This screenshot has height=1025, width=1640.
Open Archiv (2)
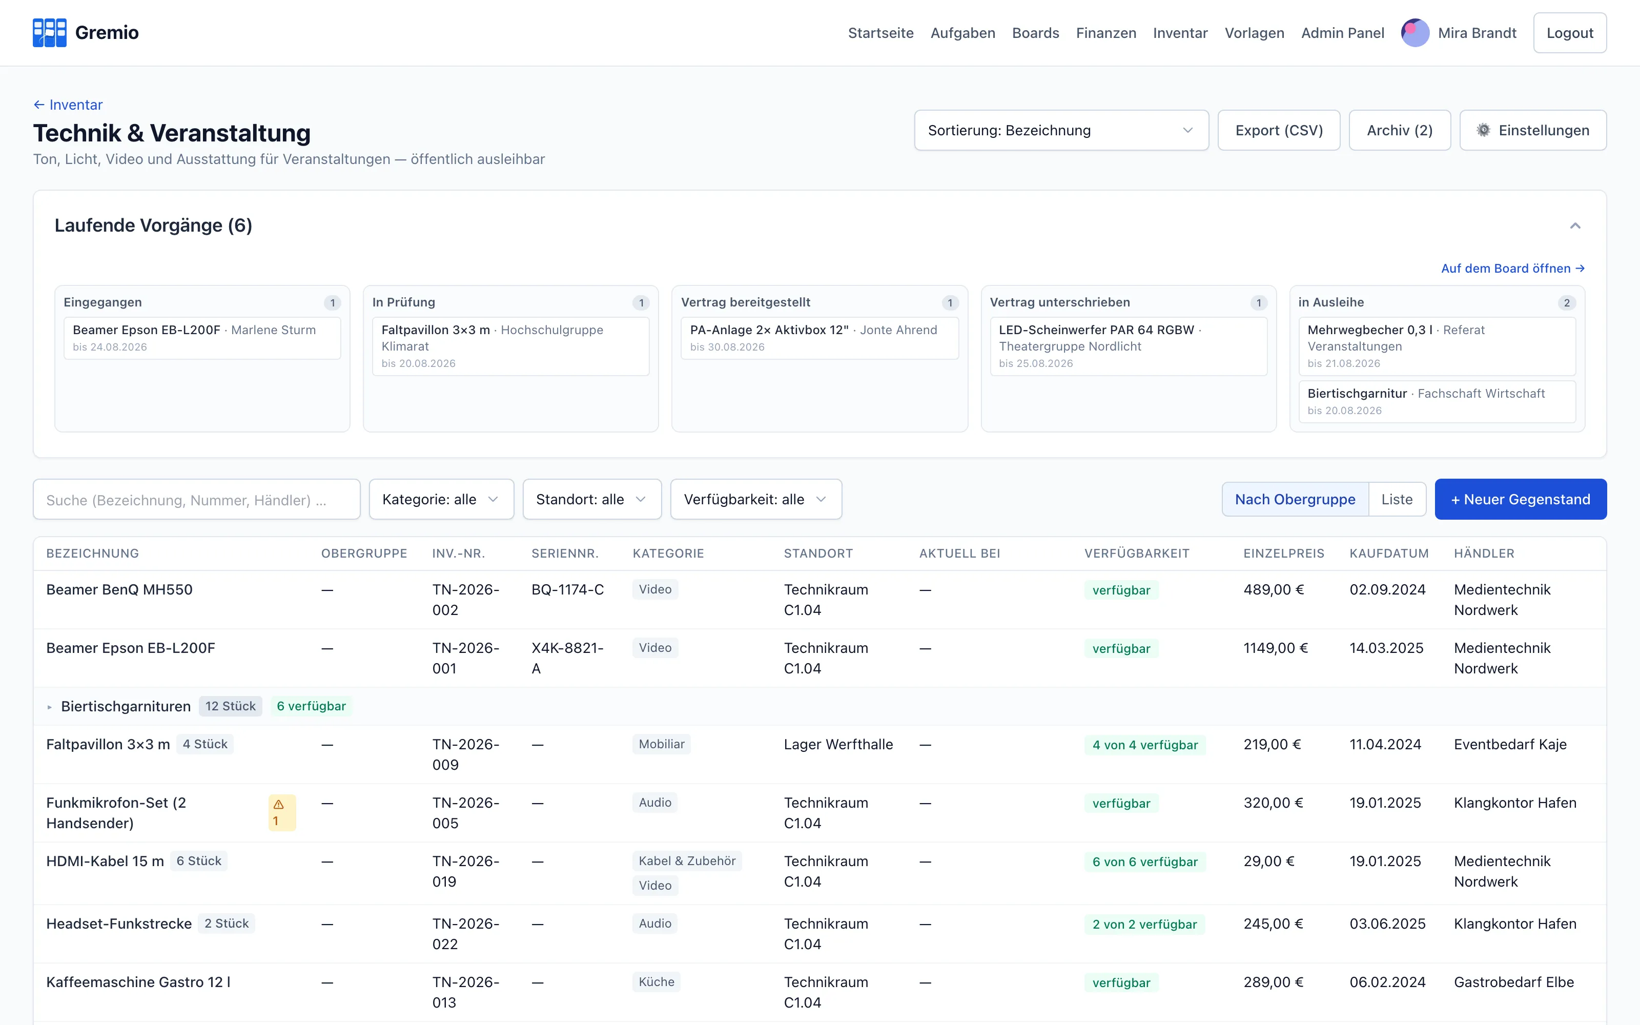[x=1400, y=130]
